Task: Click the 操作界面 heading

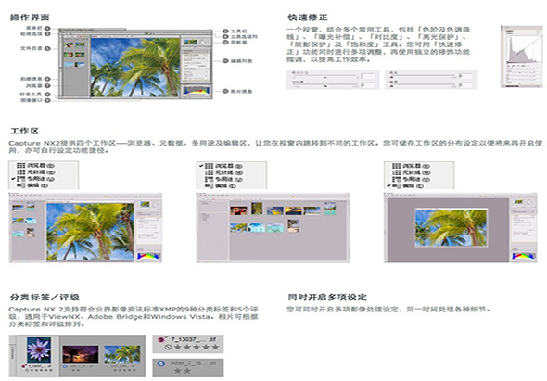Action: 30,18
